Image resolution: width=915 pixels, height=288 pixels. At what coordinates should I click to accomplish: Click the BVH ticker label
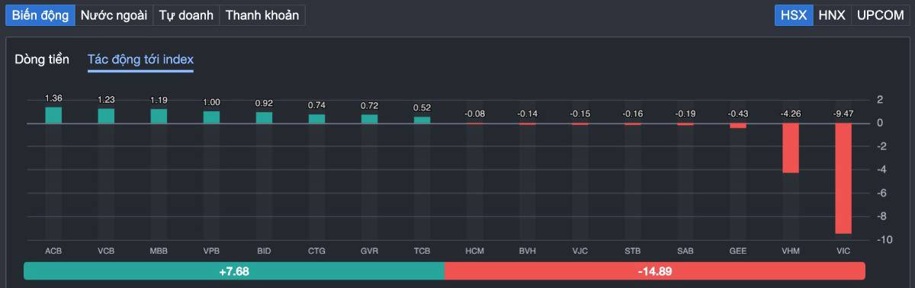coord(527,251)
